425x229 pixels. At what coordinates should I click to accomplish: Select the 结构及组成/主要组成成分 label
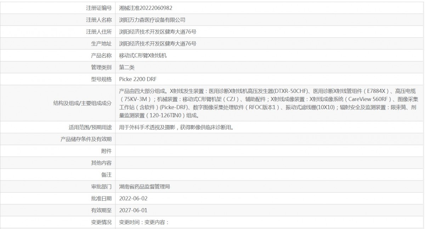[82, 103]
